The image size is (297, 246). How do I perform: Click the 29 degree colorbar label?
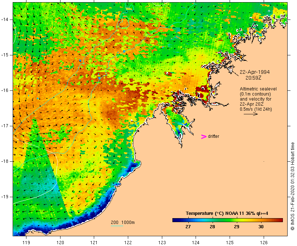coord(237,227)
